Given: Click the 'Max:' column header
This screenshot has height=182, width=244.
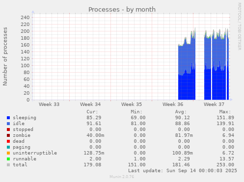Looking at the screenshot, I should click(x=225, y=112).
